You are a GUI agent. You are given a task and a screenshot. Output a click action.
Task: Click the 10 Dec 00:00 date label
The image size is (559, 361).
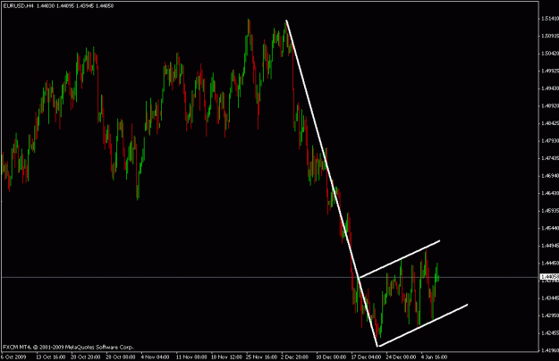[x=331, y=357]
